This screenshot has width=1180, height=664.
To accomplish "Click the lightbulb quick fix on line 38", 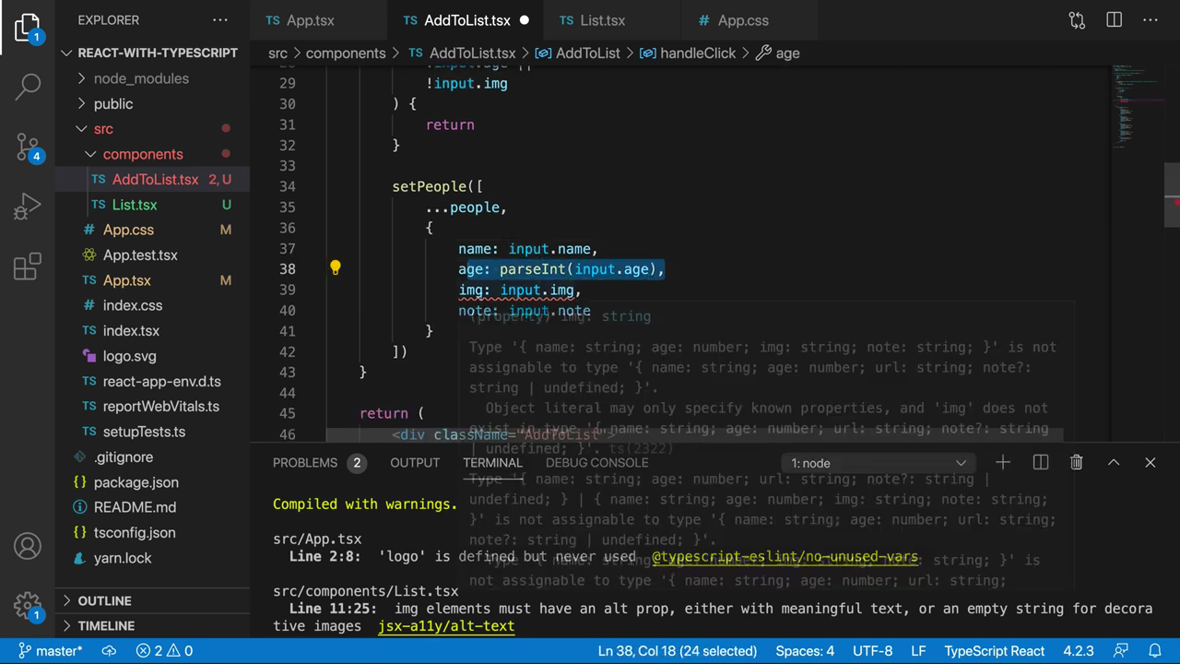I will (336, 268).
